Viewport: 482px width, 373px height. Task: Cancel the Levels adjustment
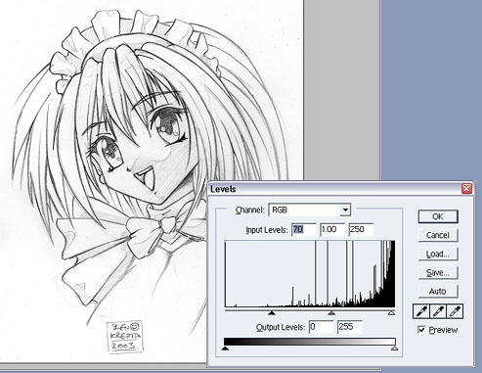[438, 235]
